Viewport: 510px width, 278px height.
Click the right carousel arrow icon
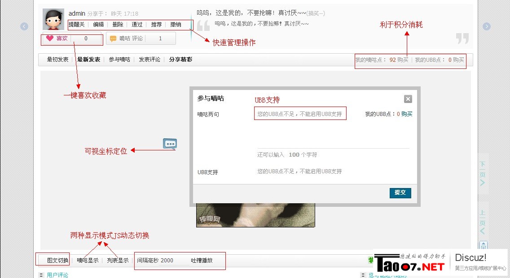point(486,26)
